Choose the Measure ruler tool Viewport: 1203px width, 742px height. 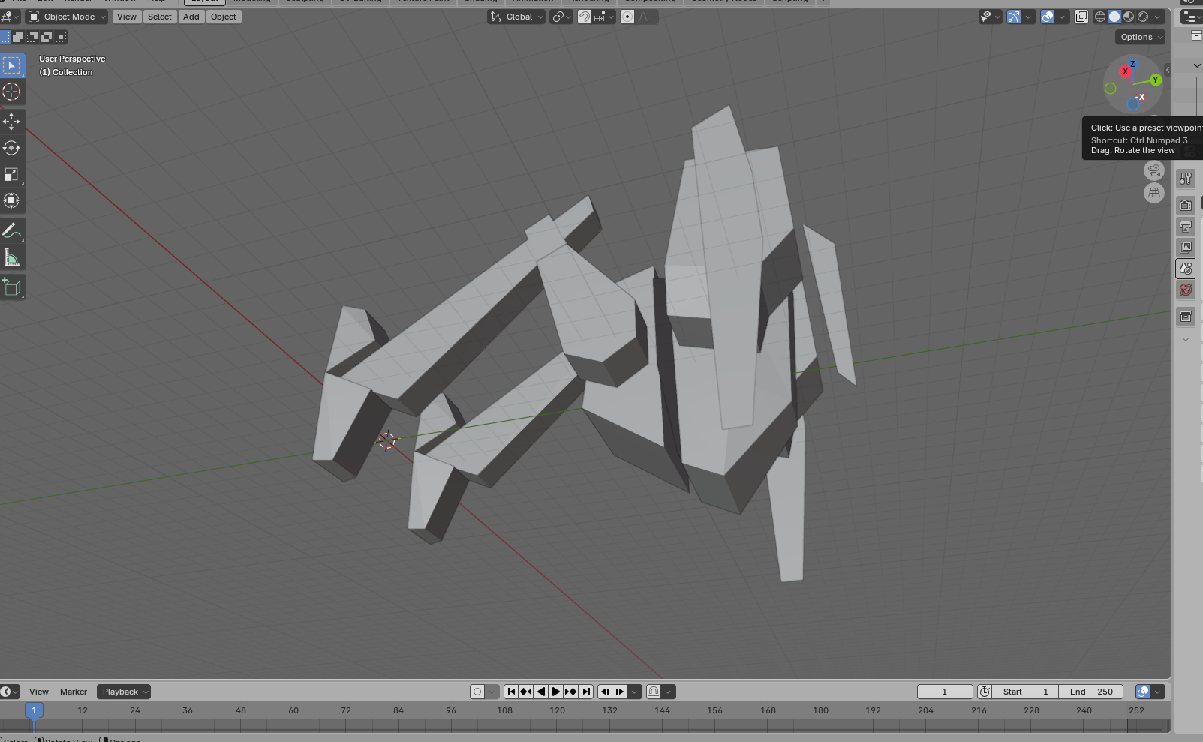[x=12, y=257]
